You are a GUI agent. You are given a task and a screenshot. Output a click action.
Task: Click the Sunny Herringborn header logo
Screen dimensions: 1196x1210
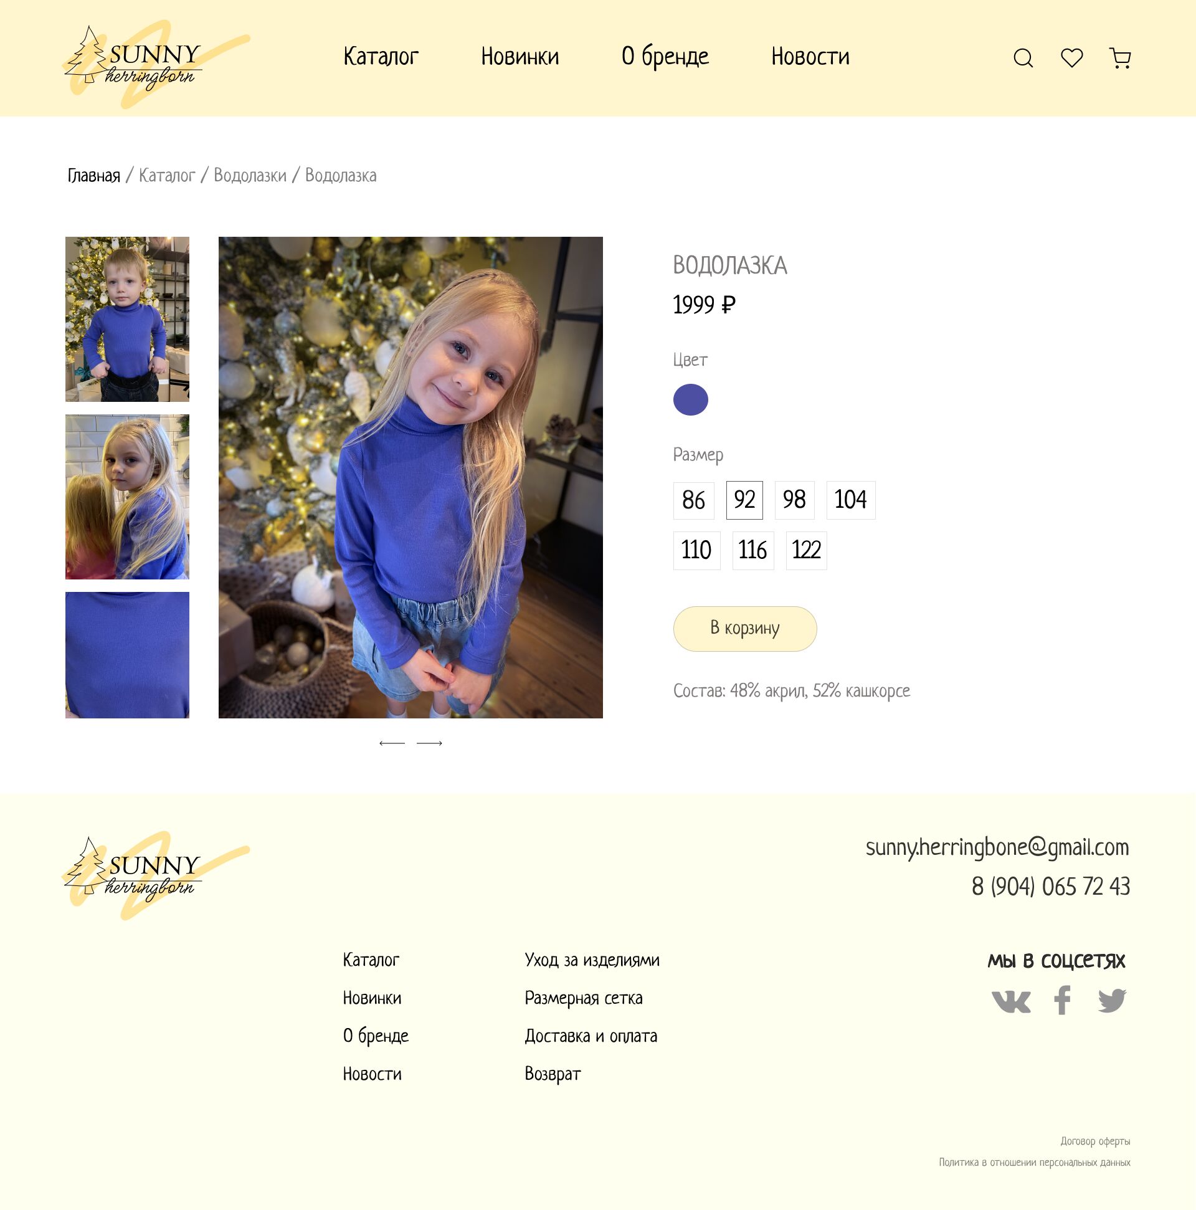click(x=156, y=64)
